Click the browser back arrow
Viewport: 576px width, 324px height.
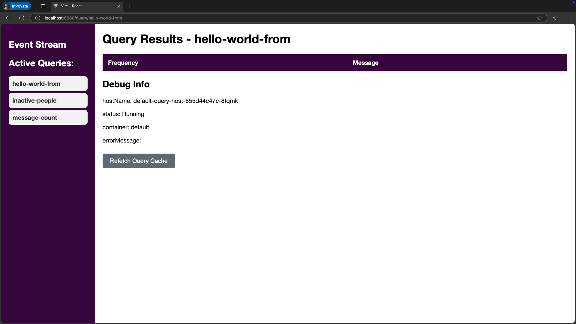pos(8,18)
